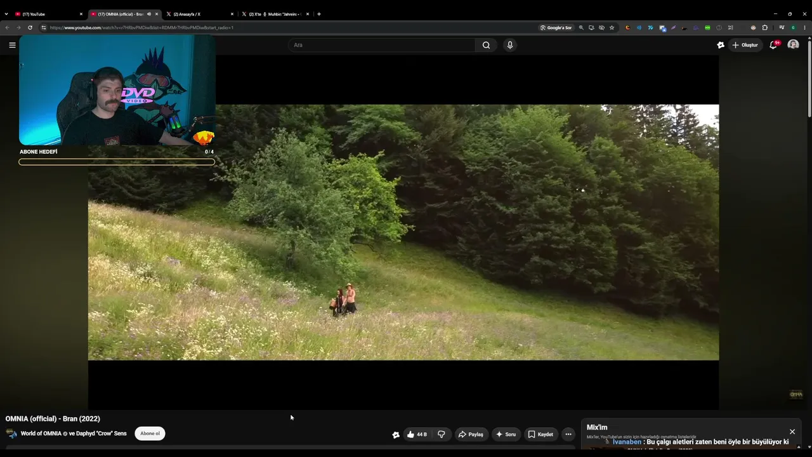
Task: Click the Soru ask button
Action: click(x=506, y=434)
